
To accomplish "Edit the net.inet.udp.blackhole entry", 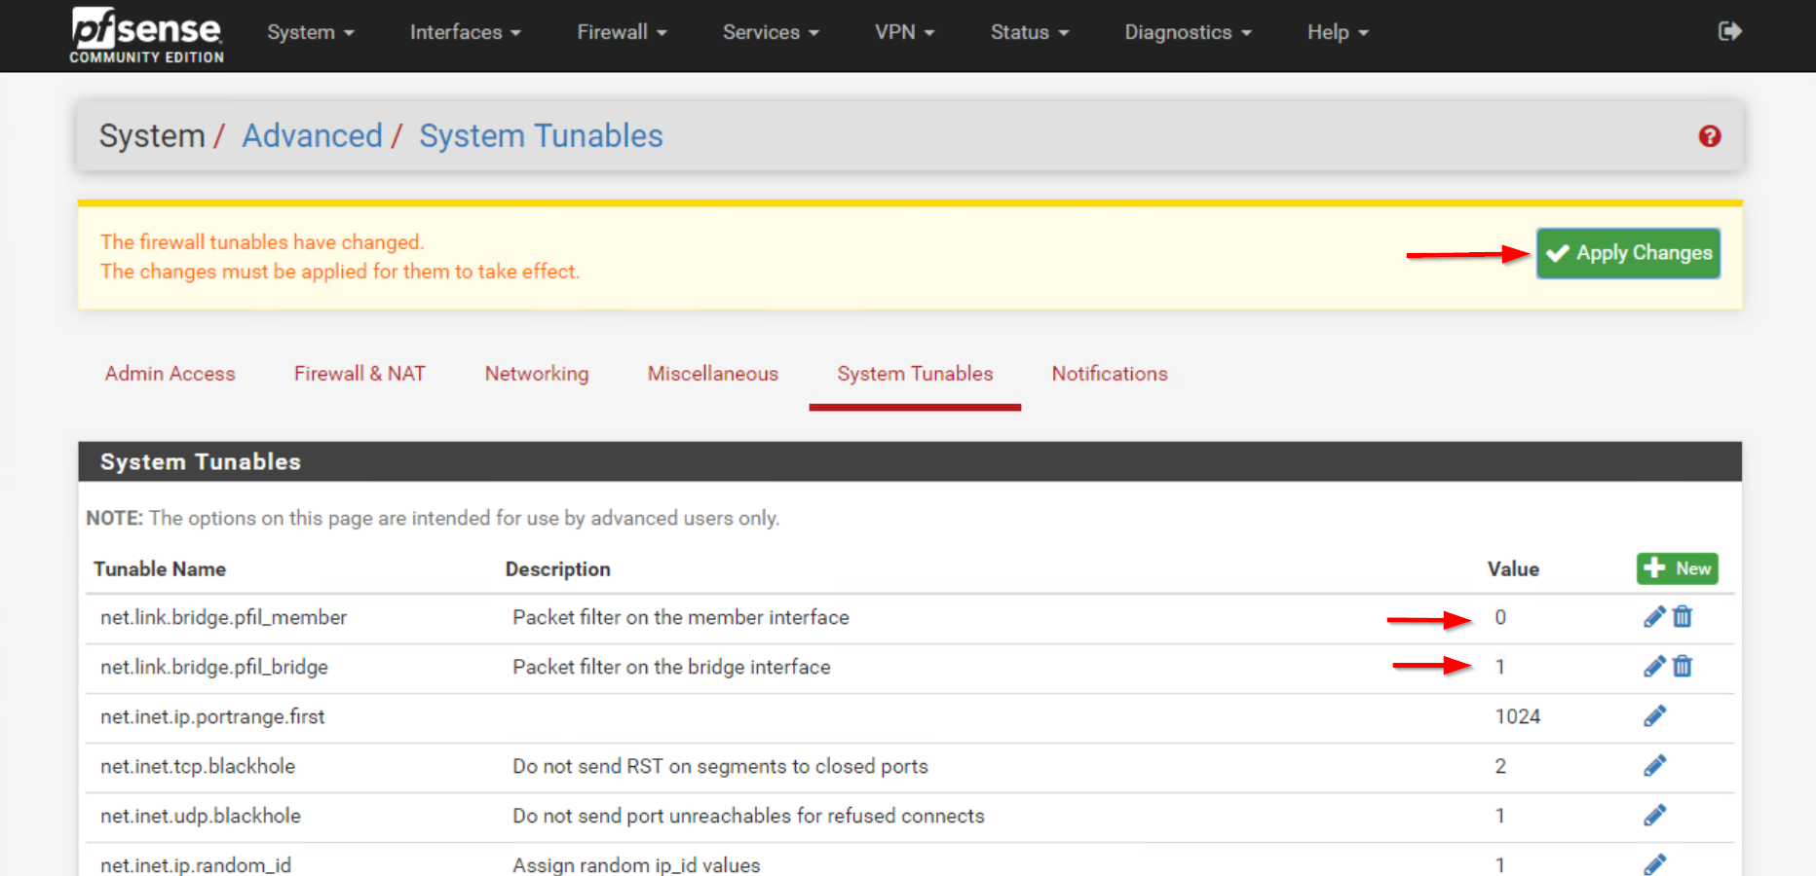I will coord(1655,816).
